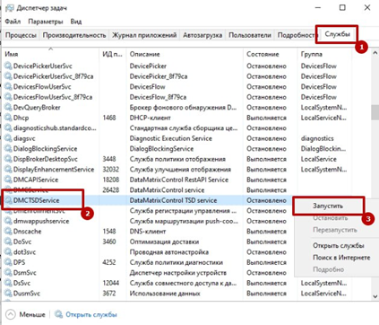Switch to the Производительность tab
The height and width of the screenshot is (325, 379).
pos(74,35)
